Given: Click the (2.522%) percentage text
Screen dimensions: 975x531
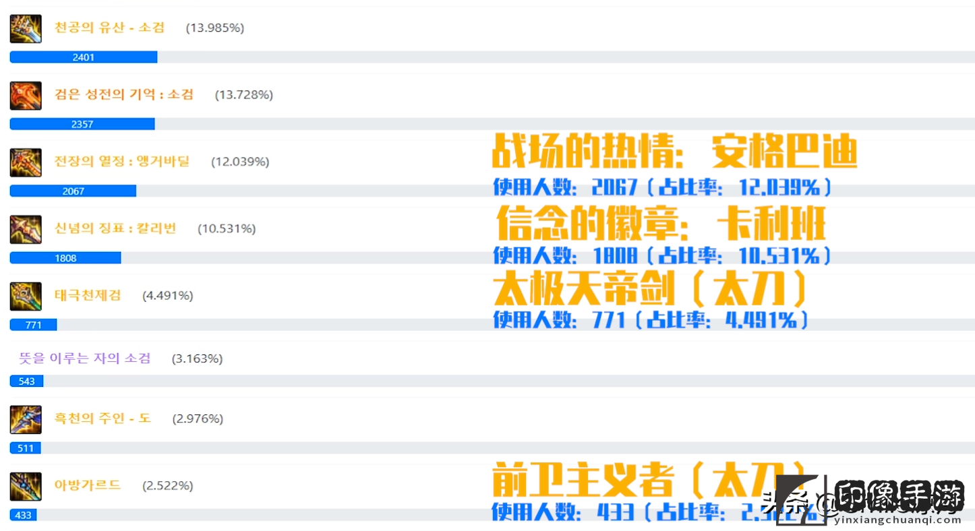Looking at the screenshot, I should point(168,485).
